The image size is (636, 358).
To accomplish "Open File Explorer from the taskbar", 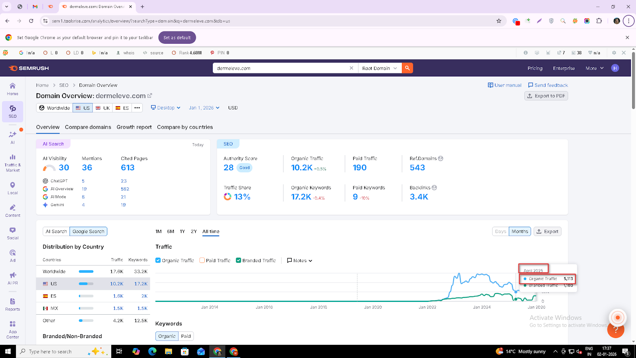I will coord(169,351).
